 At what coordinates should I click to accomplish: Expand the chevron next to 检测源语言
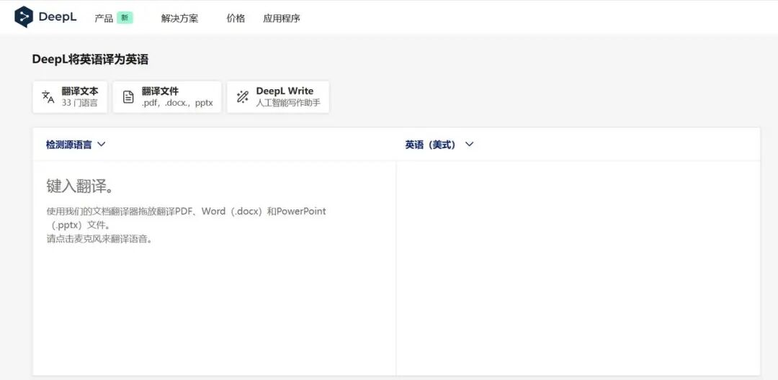[x=102, y=145]
